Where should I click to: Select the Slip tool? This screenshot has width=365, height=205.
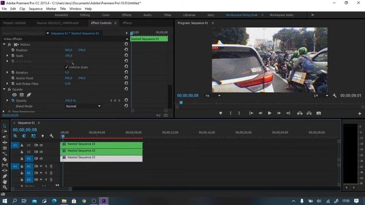pyautogui.click(x=5, y=165)
